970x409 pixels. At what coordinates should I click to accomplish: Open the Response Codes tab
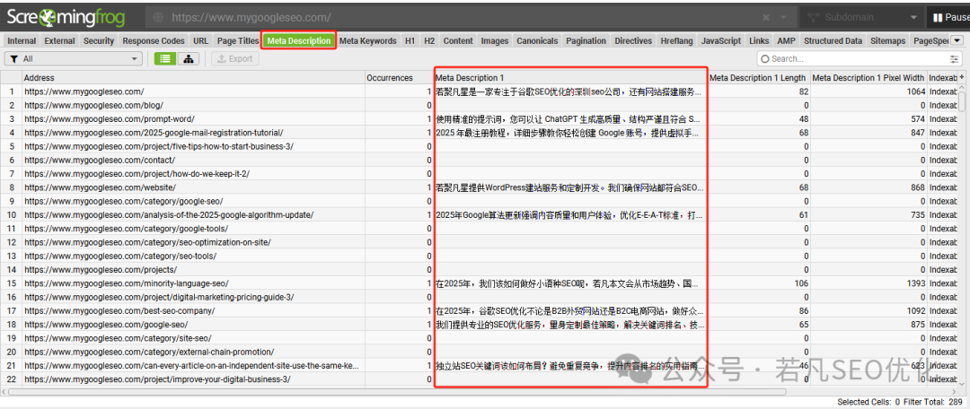pos(154,40)
